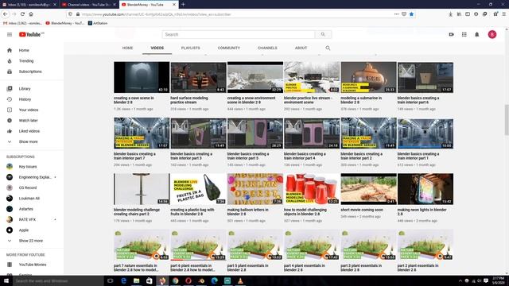Open the Firefox downloads arrow
Screen dimensions: 509x286
tap(451, 14)
